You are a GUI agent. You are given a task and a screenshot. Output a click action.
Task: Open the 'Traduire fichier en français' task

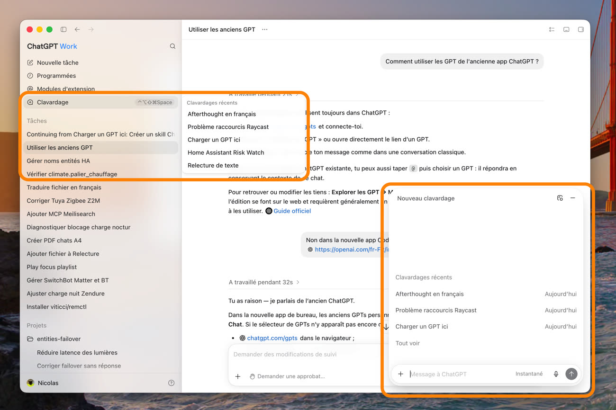(100, 187)
